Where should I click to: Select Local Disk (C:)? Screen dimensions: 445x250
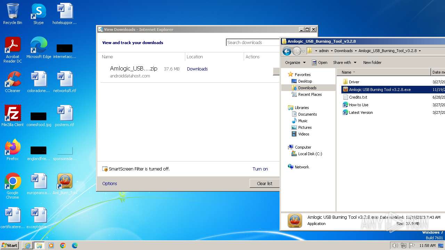coord(306,154)
